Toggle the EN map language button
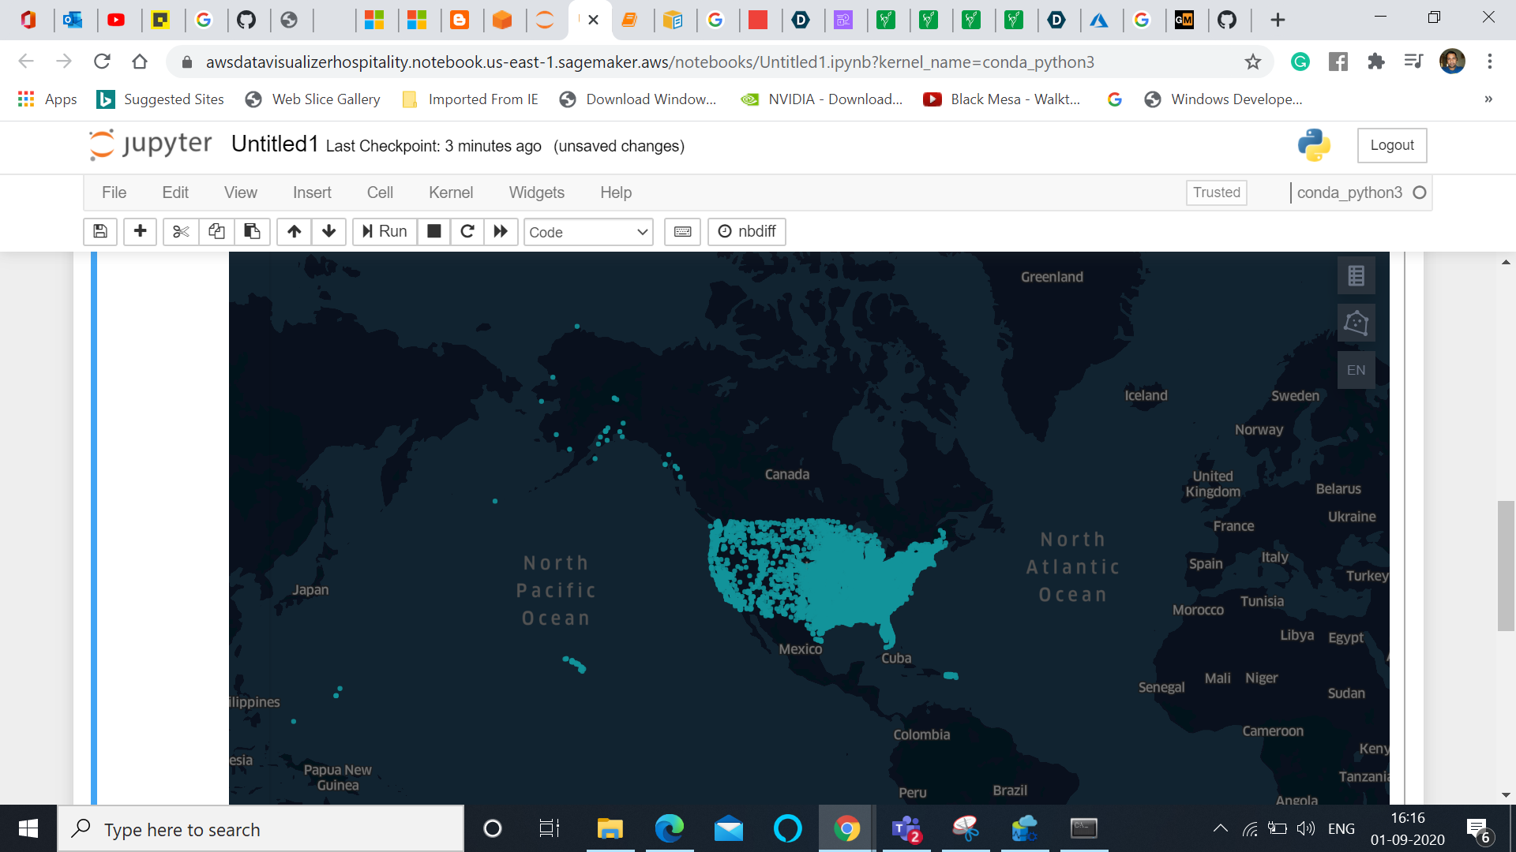Image resolution: width=1516 pixels, height=852 pixels. click(1356, 370)
